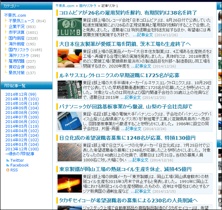Viewport: 222px width, 210px height.
Task: Click the Twitter bullet icon
Action: [x=8, y=161]
